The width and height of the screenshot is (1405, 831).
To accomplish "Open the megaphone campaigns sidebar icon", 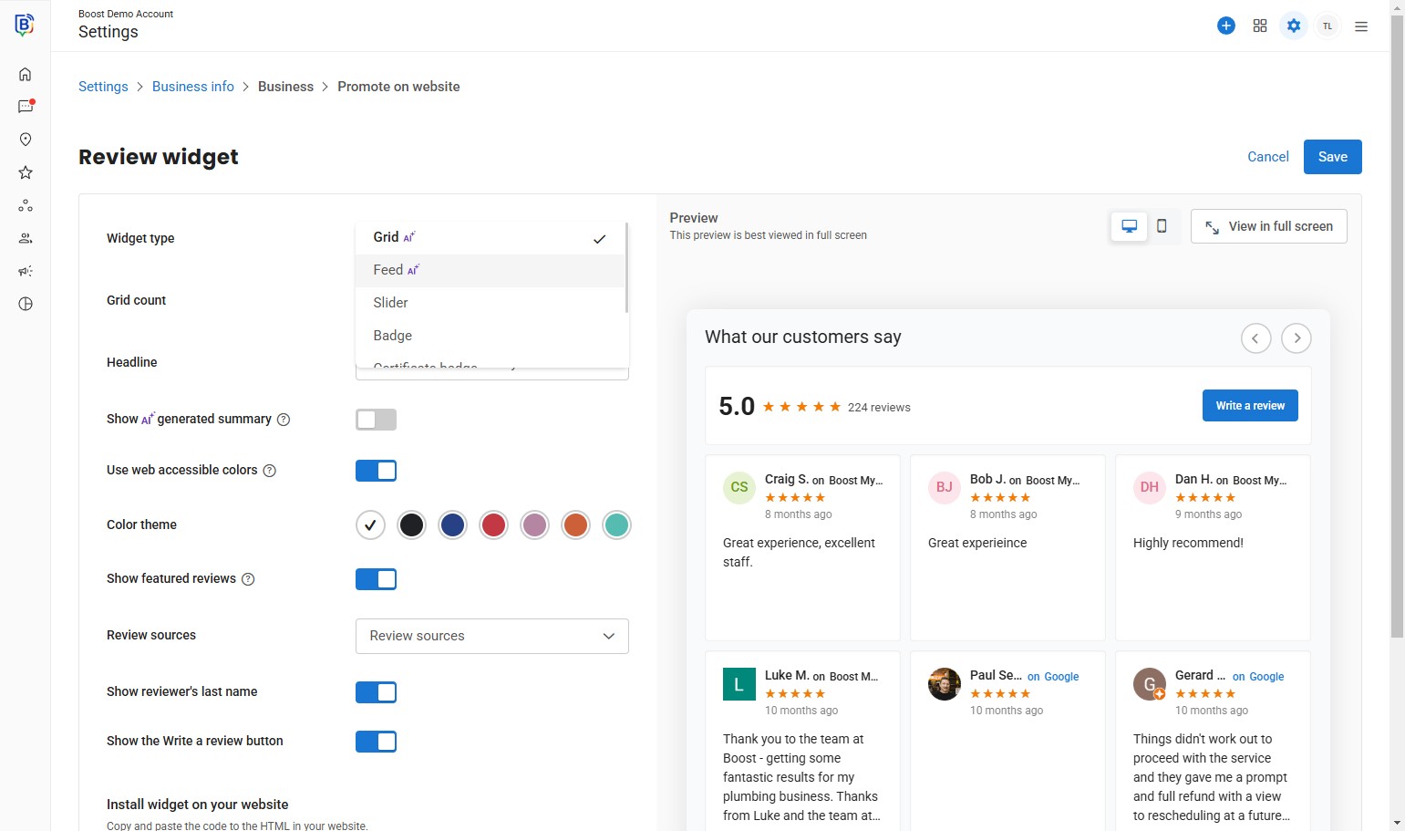I will pyautogui.click(x=26, y=271).
